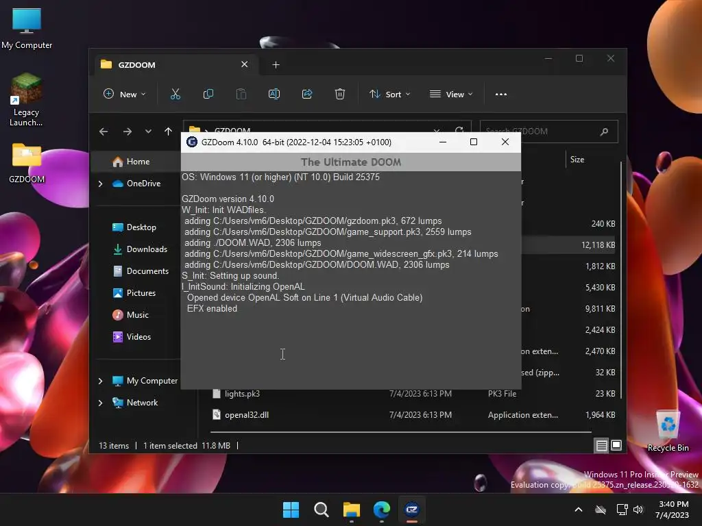Click the network tray icon
702x526 pixels.
(x=622, y=510)
